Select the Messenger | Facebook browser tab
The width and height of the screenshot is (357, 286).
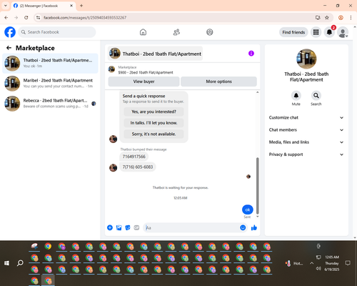(x=44, y=6)
